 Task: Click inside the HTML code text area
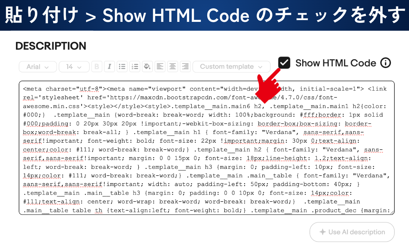(206, 149)
